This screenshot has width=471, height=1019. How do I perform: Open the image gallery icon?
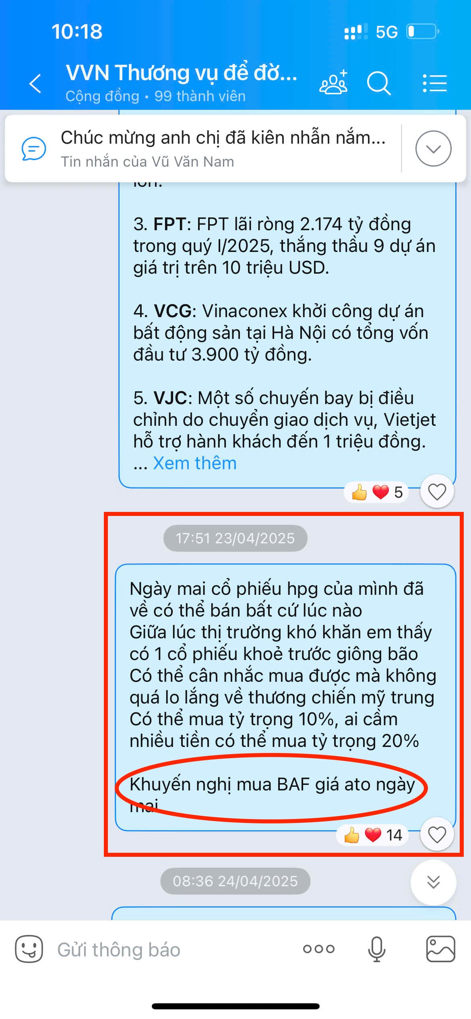[x=441, y=949]
